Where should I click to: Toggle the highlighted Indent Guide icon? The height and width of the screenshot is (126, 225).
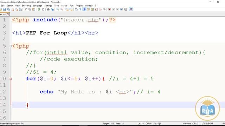(84, 9)
